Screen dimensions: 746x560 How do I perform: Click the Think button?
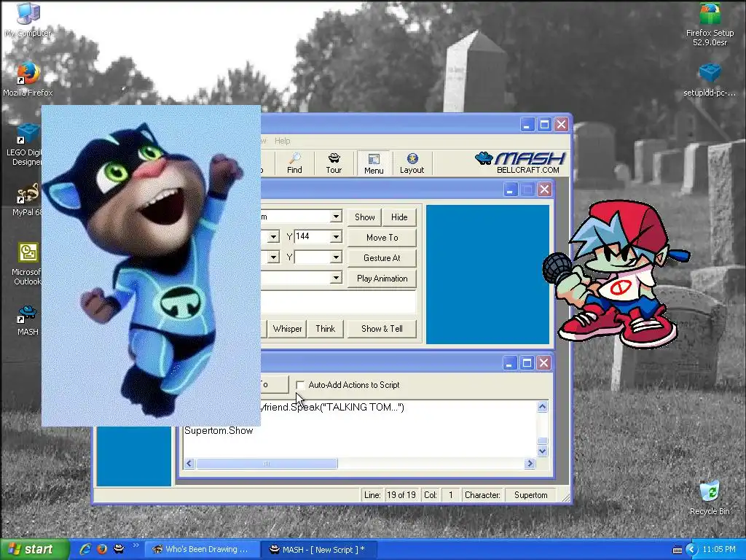(326, 329)
